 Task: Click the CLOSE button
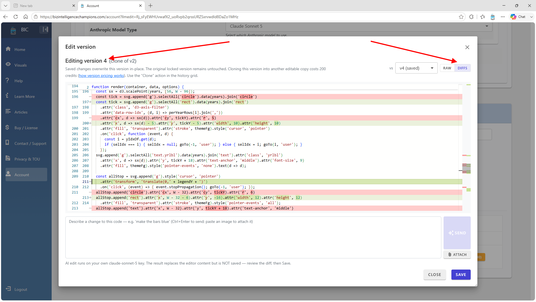point(435,275)
